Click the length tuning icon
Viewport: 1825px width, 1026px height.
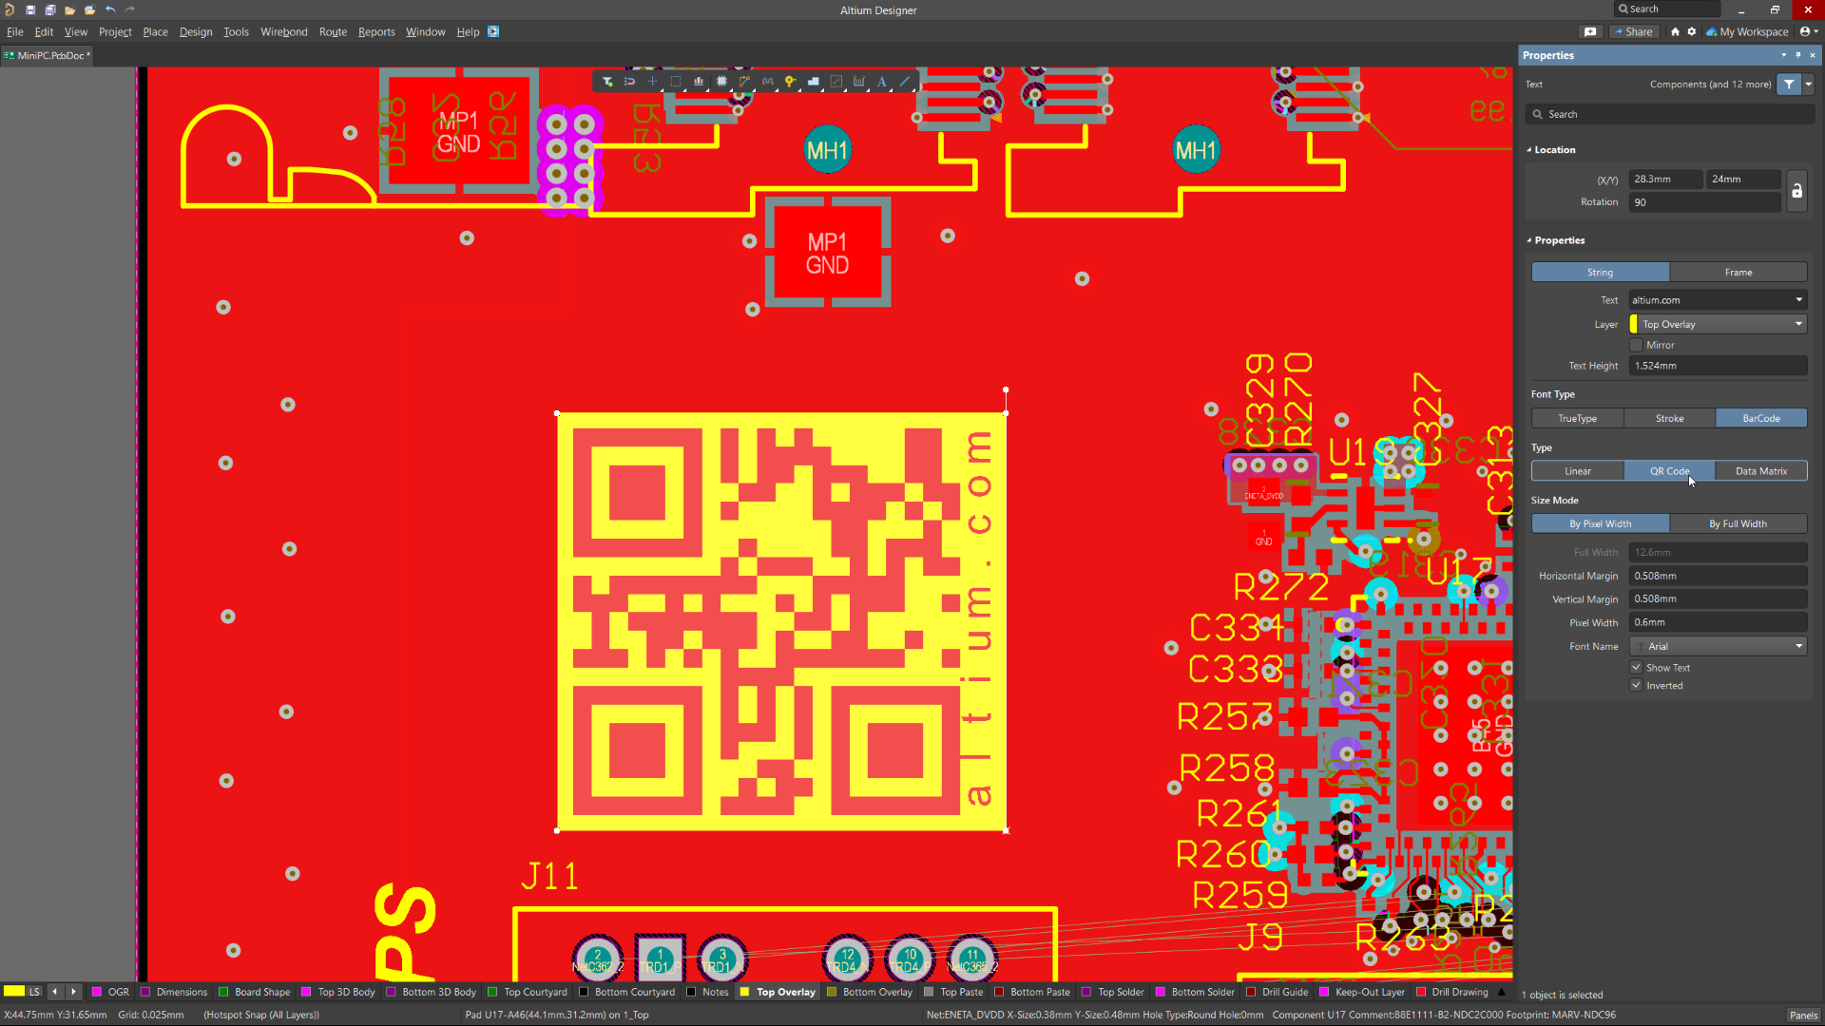click(x=767, y=82)
